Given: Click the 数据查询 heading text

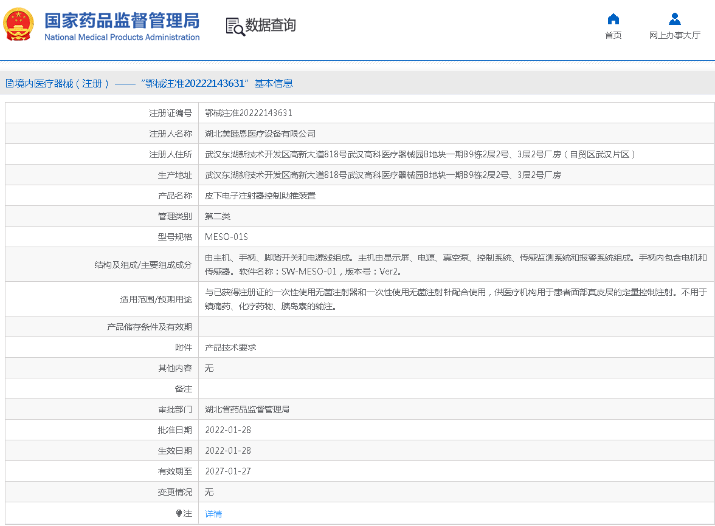Looking at the screenshot, I should click(271, 26).
